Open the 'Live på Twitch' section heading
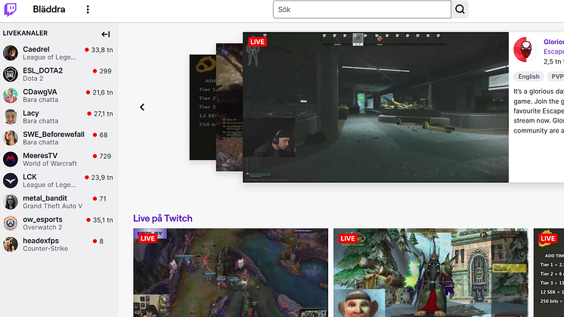The height and width of the screenshot is (317, 564). click(163, 219)
